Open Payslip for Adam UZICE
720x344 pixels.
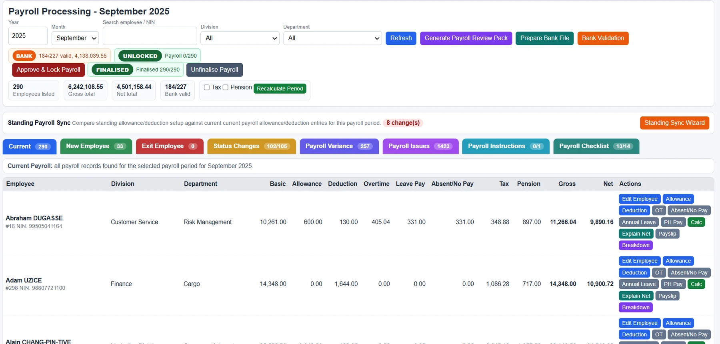[667, 296]
